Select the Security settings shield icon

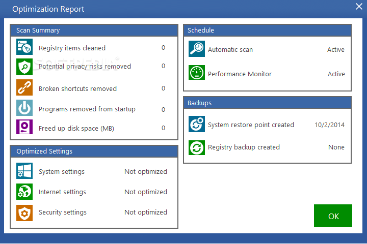pos(24,213)
